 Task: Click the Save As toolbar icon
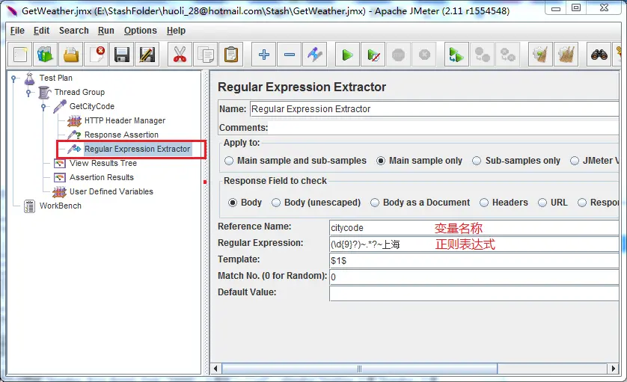point(147,55)
